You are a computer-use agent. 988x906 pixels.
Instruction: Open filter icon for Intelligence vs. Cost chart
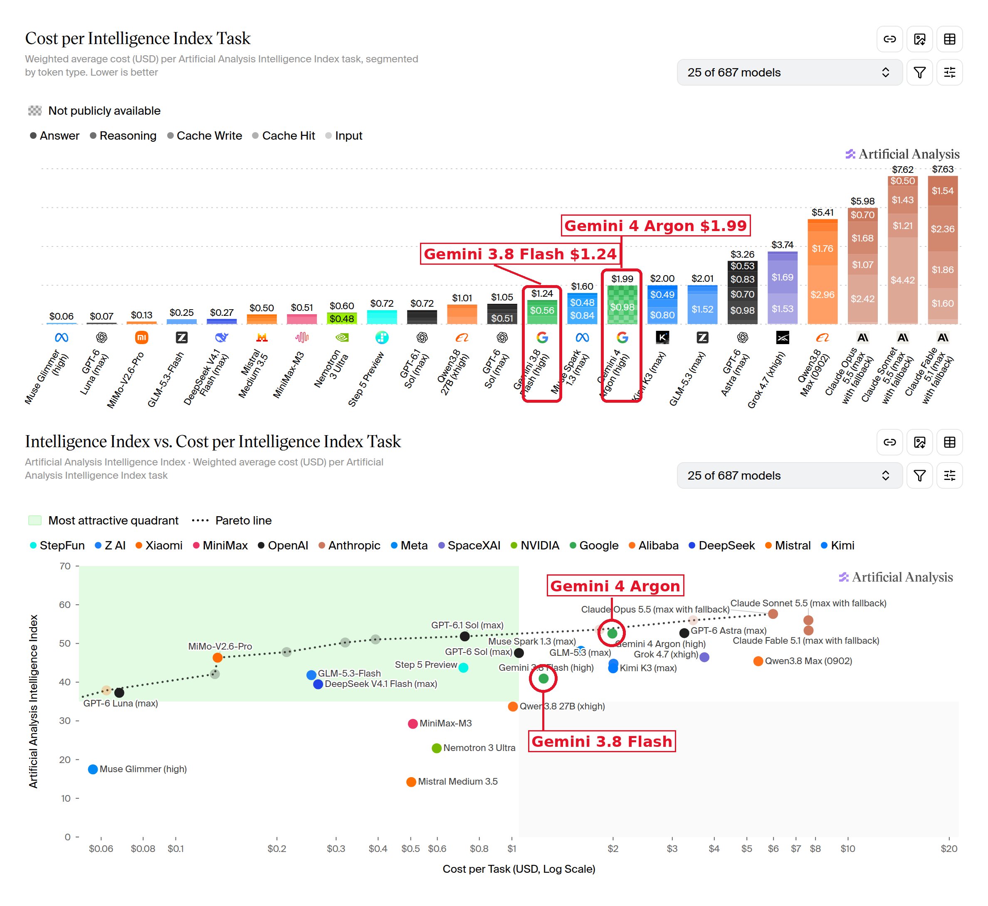click(919, 475)
